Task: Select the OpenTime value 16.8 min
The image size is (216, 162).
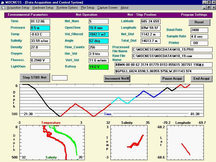Action: click(x=99, y=28)
